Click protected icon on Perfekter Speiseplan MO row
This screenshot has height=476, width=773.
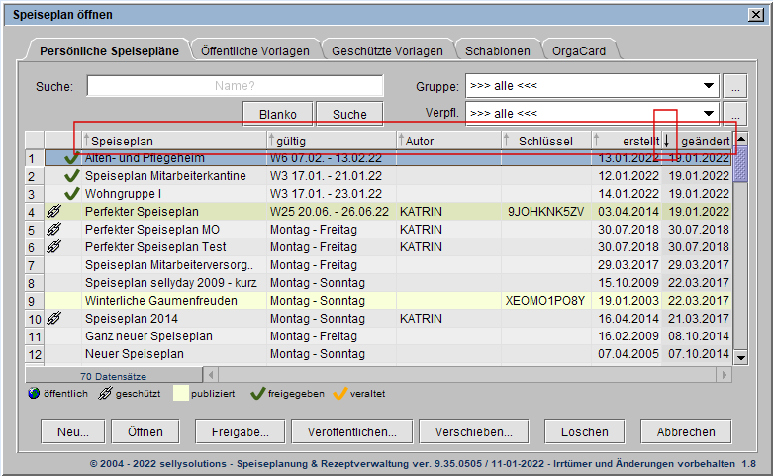click(54, 230)
